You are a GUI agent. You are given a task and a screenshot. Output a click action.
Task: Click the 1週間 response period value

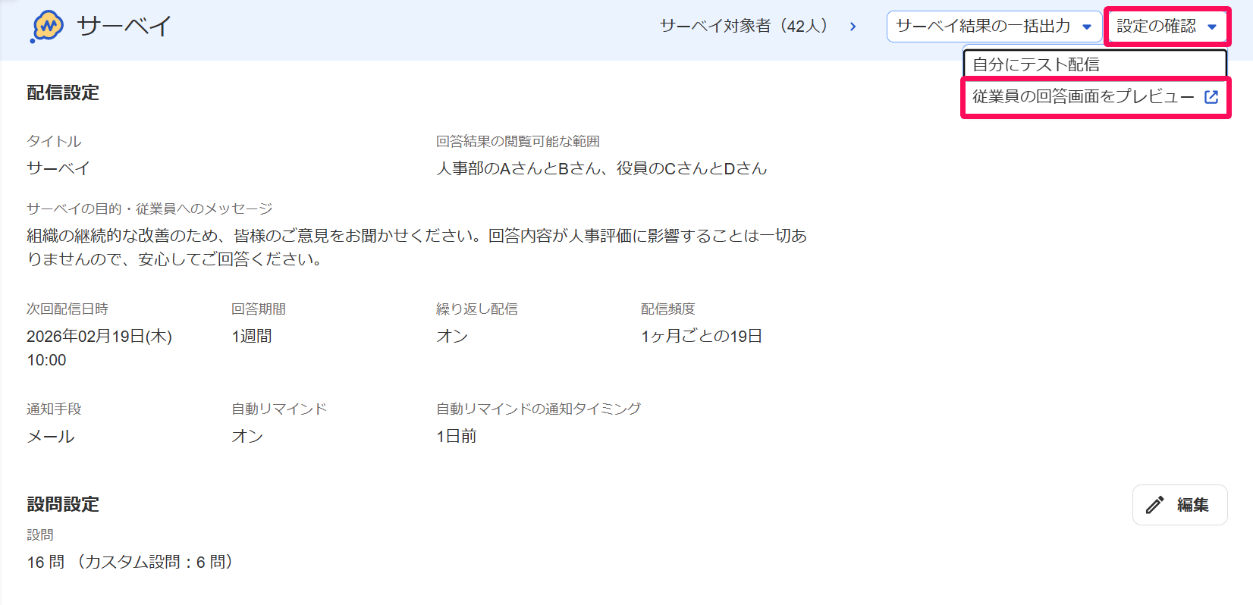click(x=252, y=336)
